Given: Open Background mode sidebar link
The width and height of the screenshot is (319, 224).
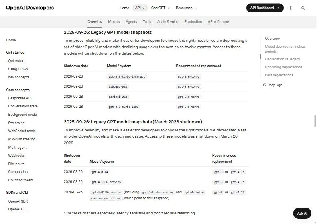Looking at the screenshot, I should coord(23,115).
